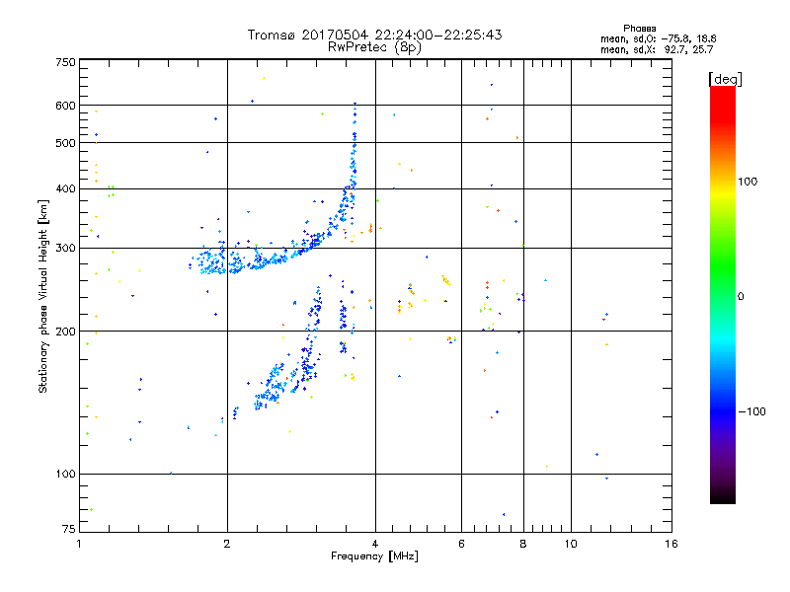
Task: Click the y-axis tick label '100' left of the plot
Action: coord(65,474)
